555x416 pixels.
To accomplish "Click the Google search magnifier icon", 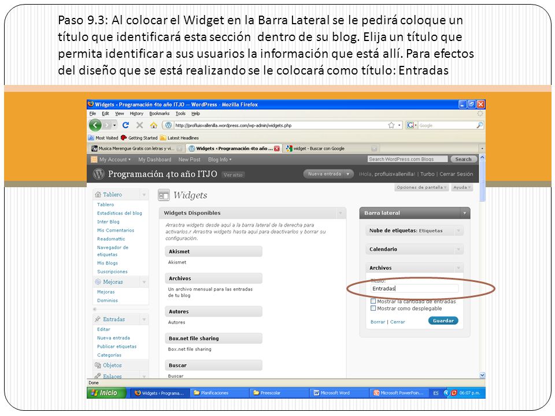I will click(480, 125).
